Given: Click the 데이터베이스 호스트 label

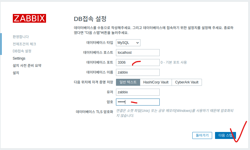Looking at the screenshot, I should (98, 53).
